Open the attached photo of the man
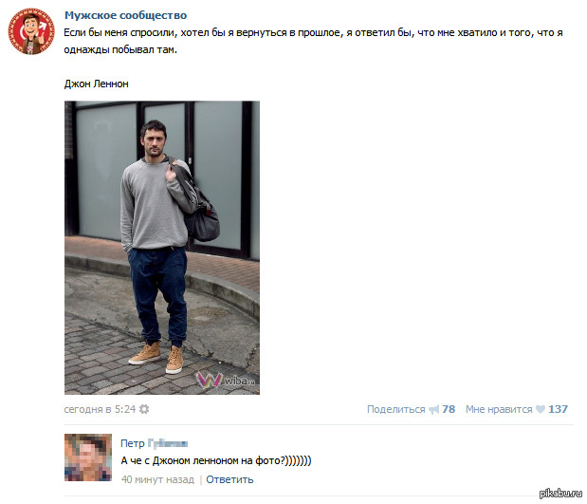This screenshot has height=504, width=587. pos(162,248)
